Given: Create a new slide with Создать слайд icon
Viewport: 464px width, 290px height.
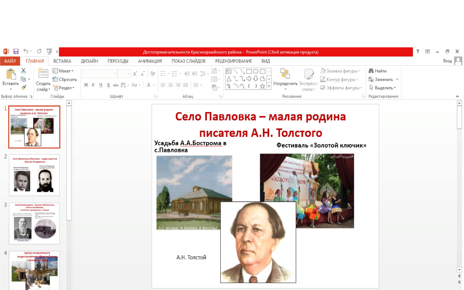Looking at the screenshot, I should [x=43, y=73].
